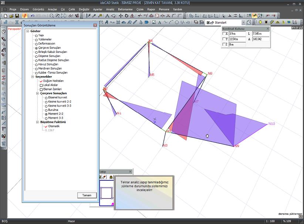Enable the Eleman İsimleri checkbox
304x224 pixels.
coord(41,89)
